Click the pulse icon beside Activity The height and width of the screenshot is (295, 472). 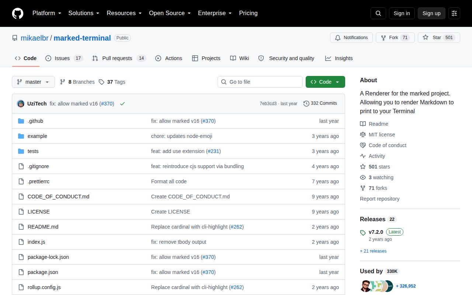click(363, 156)
